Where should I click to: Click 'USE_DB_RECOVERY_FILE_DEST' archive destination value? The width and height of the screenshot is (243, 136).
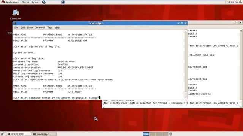[x=75, y=68]
